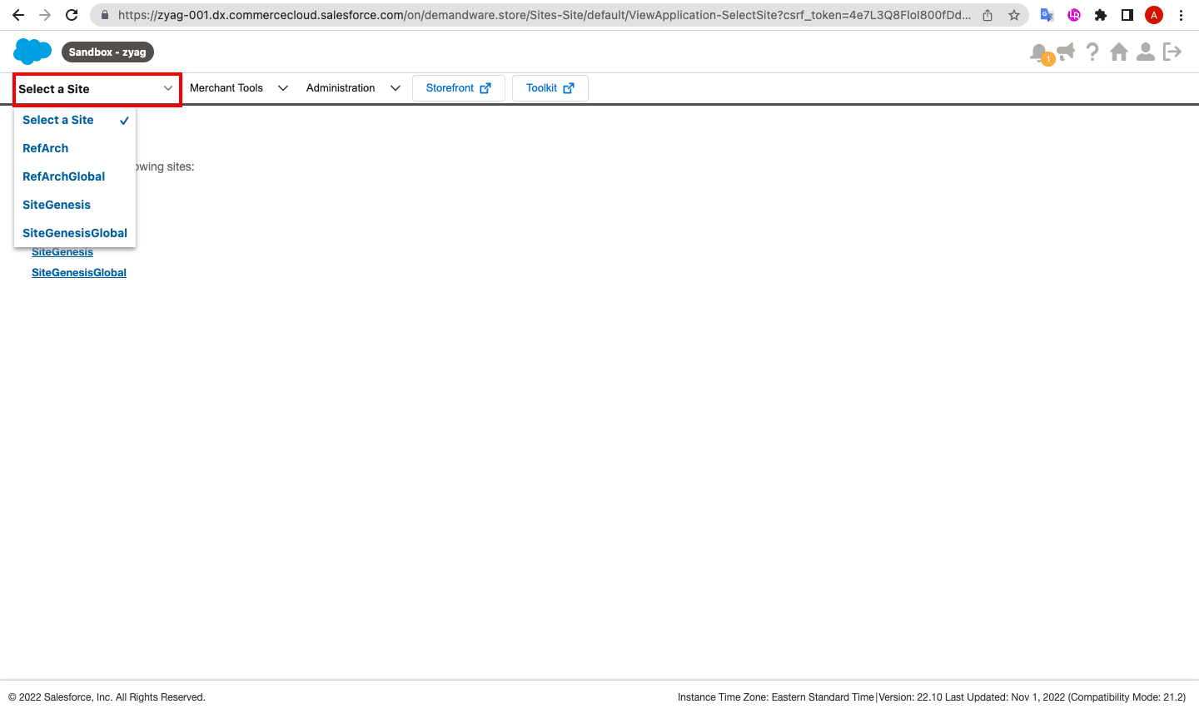The image size is (1199, 714).
Task: Expand the Merchant Tools menu
Action: [238, 88]
